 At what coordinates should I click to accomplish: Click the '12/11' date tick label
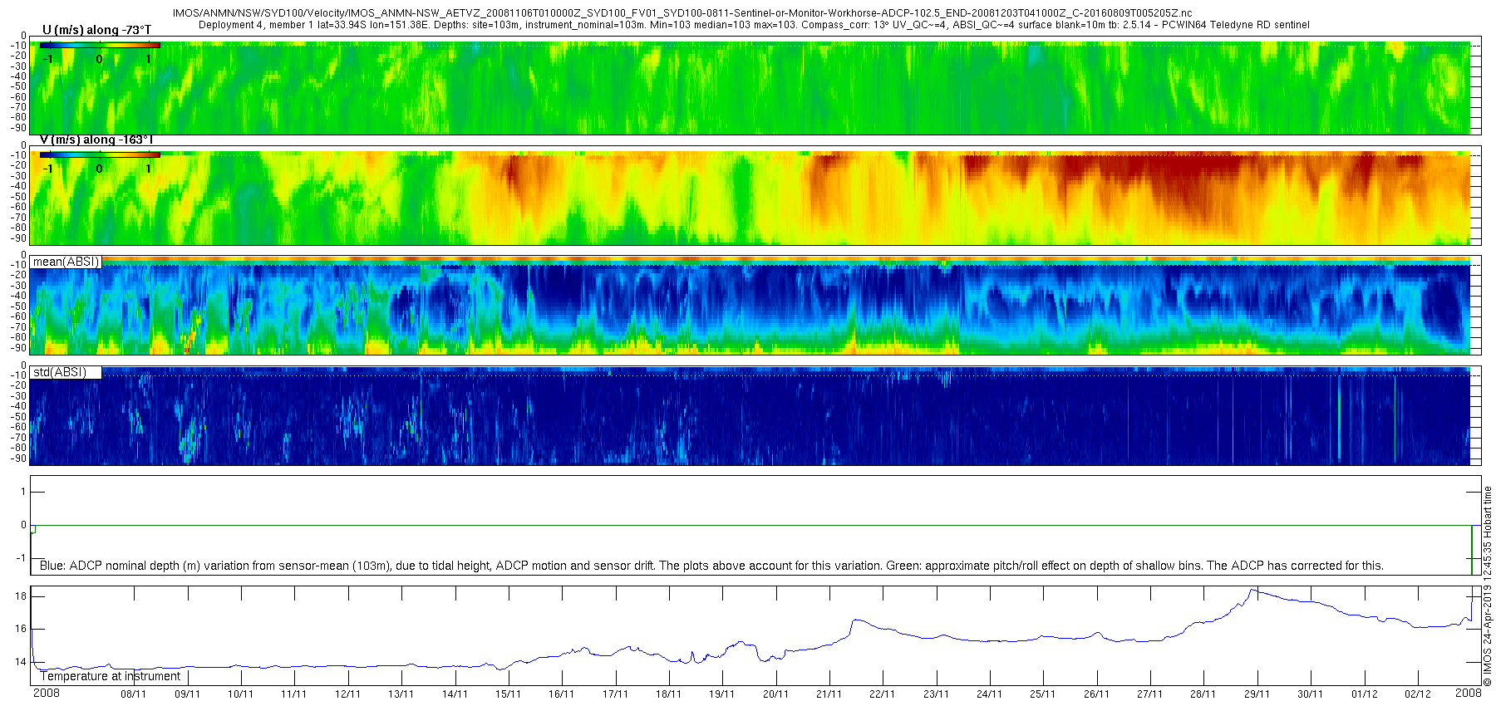(x=347, y=694)
